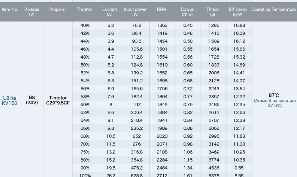Image resolution: width=297 pixels, height=177 pixels.
Task: Select the Operating Temperature header
Action: pyautogui.click(x=274, y=9)
